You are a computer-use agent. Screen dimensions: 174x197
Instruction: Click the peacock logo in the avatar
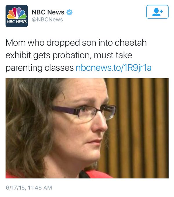pyautogui.click(x=17, y=13)
